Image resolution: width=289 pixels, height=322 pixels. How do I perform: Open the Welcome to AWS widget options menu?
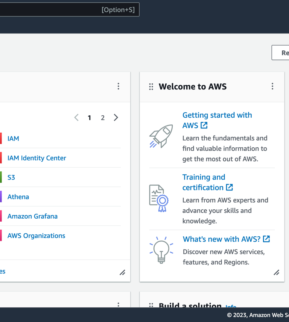pos(272,86)
